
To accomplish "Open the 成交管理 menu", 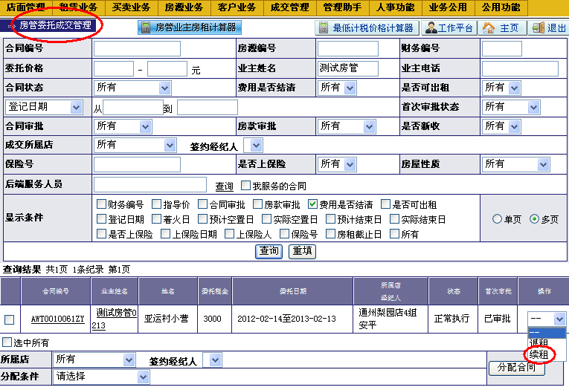I will pos(289,7).
